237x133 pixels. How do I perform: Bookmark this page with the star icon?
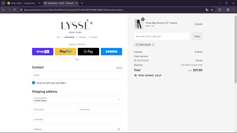tap(212, 10)
